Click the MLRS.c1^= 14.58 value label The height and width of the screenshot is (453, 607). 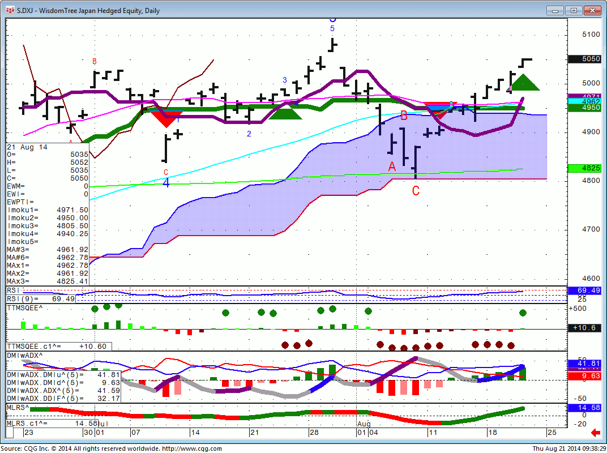(52, 424)
